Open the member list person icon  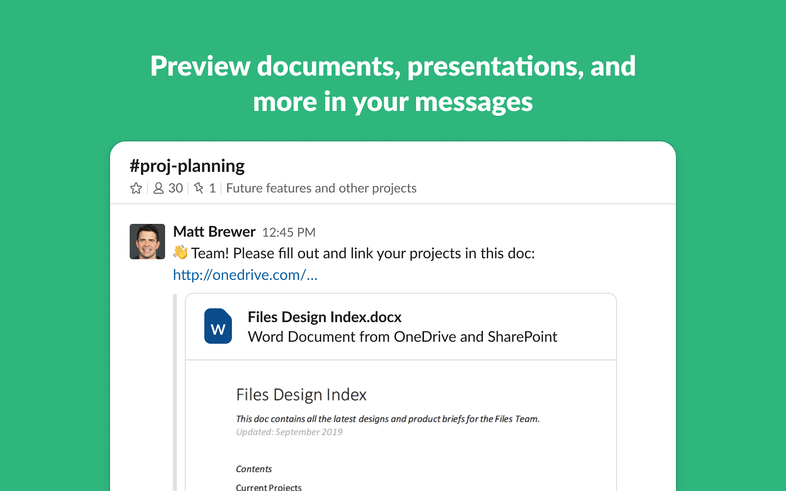158,189
